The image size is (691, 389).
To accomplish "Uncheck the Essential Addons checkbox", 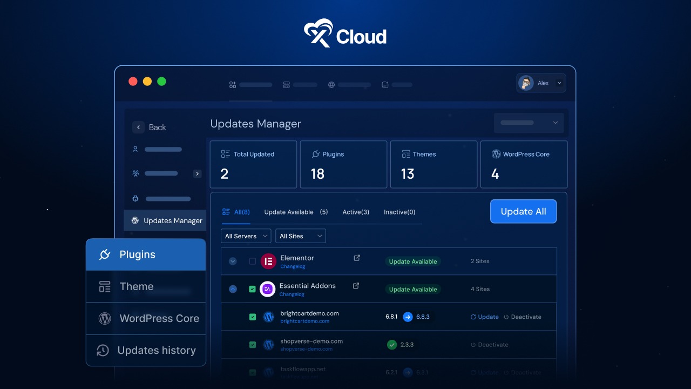I will pyautogui.click(x=252, y=289).
